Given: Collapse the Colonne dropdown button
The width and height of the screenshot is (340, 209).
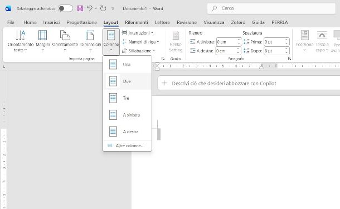Looking at the screenshot, I should [111, 42].
